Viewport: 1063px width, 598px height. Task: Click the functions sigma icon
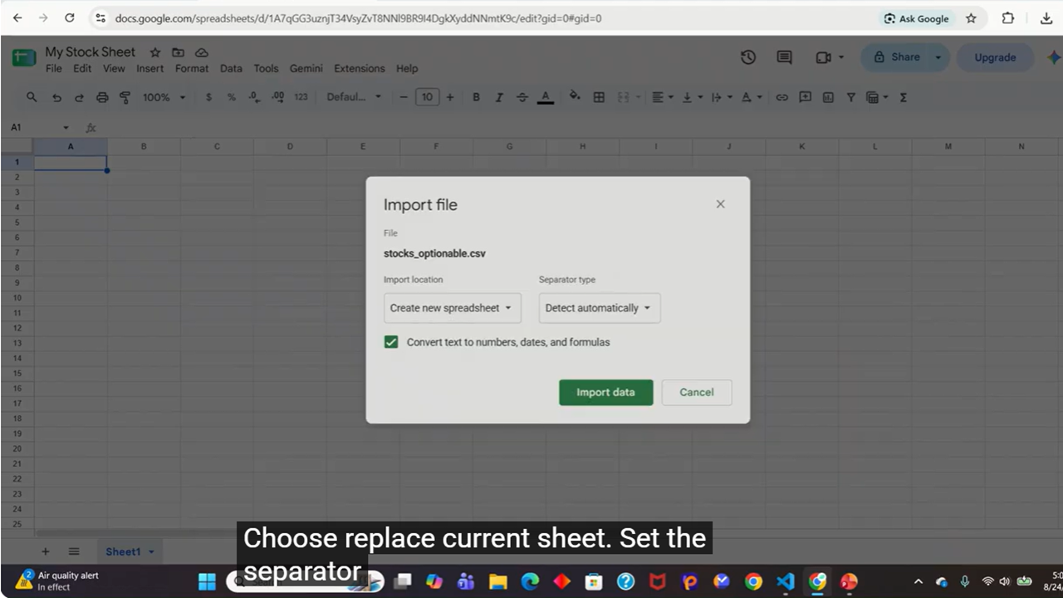click(904, 97)
